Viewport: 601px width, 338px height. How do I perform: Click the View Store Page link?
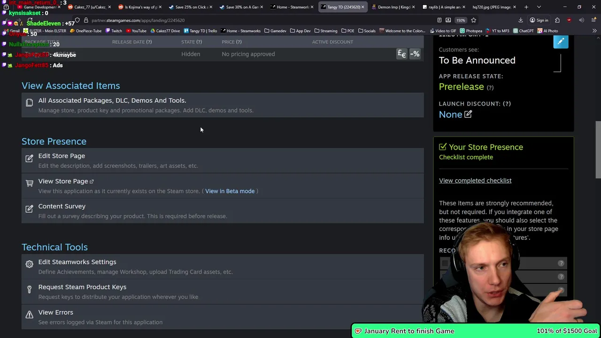point(63,181)
